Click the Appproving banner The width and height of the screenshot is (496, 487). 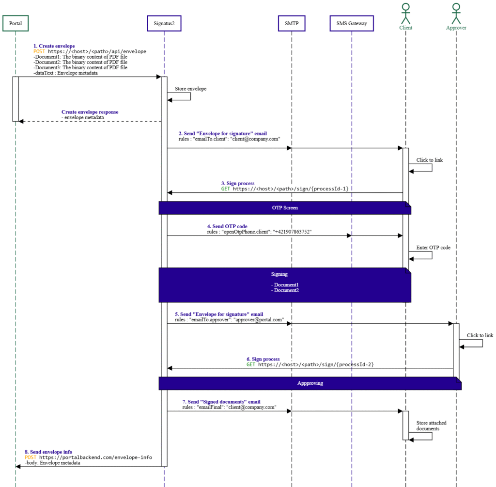coord(310,383)
